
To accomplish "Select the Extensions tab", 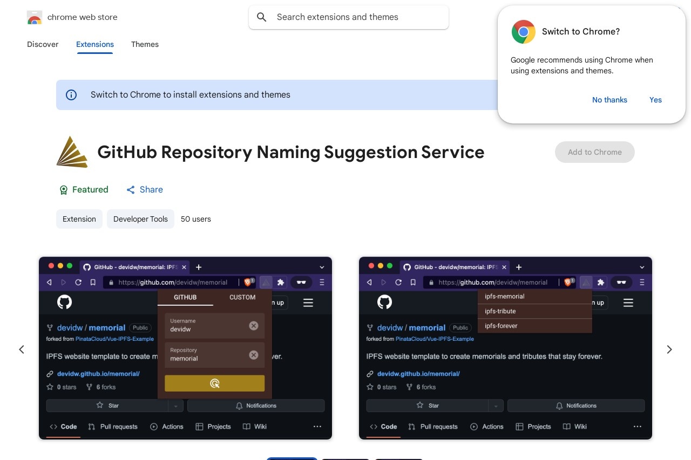I will point(95,44).
